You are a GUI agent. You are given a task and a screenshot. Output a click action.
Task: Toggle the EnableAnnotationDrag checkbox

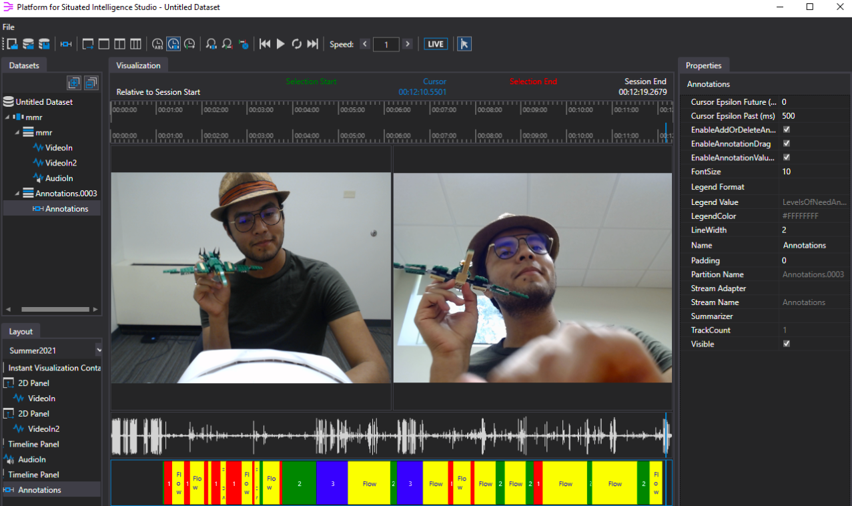tap(787, 144)
